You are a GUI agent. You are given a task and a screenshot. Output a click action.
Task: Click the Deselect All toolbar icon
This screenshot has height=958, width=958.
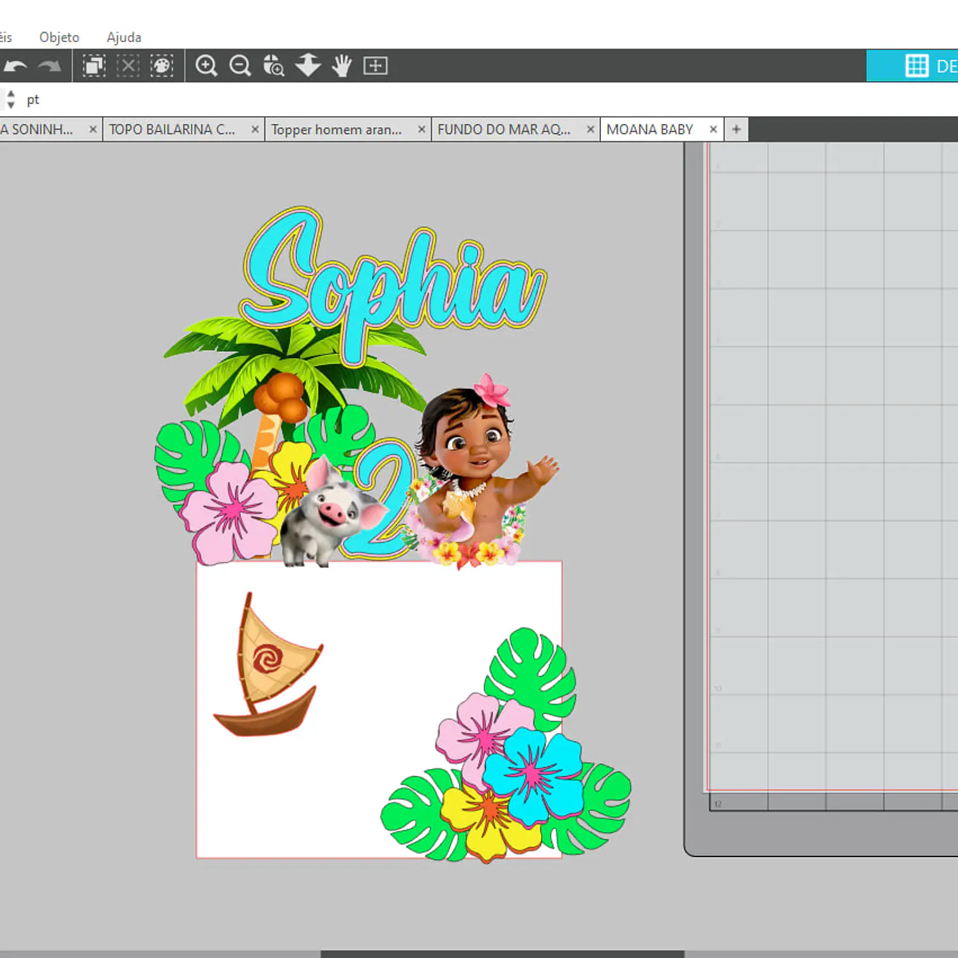(128, 66)
